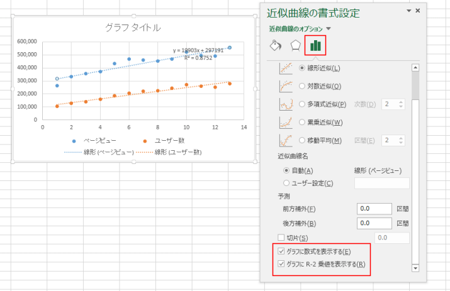Click the polynomial trendline preview icon
The height and width of the screenshot is (291, 450).
[x=286, y=104]
